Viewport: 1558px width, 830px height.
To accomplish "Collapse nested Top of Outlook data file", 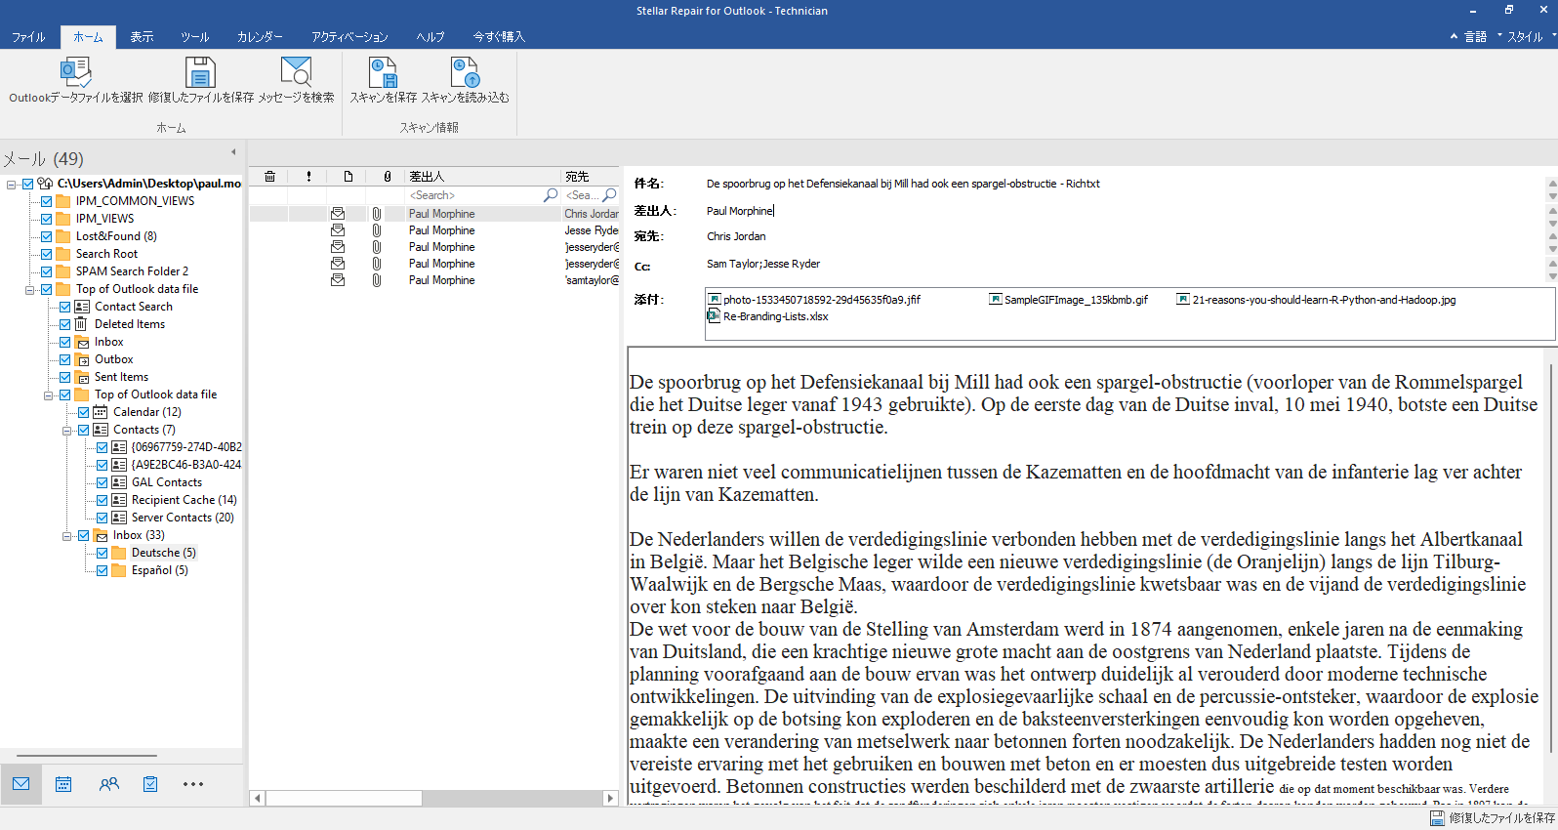I will pos(49,394).
